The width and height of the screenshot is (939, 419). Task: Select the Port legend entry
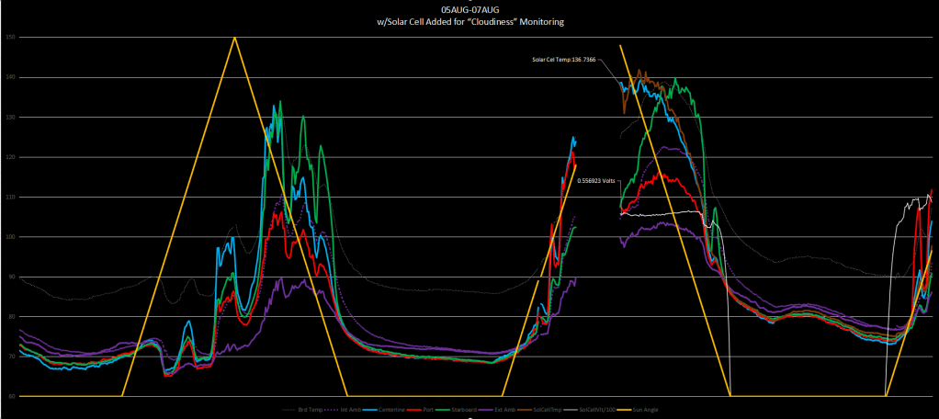pyautogui.click(x=428, y=410)
